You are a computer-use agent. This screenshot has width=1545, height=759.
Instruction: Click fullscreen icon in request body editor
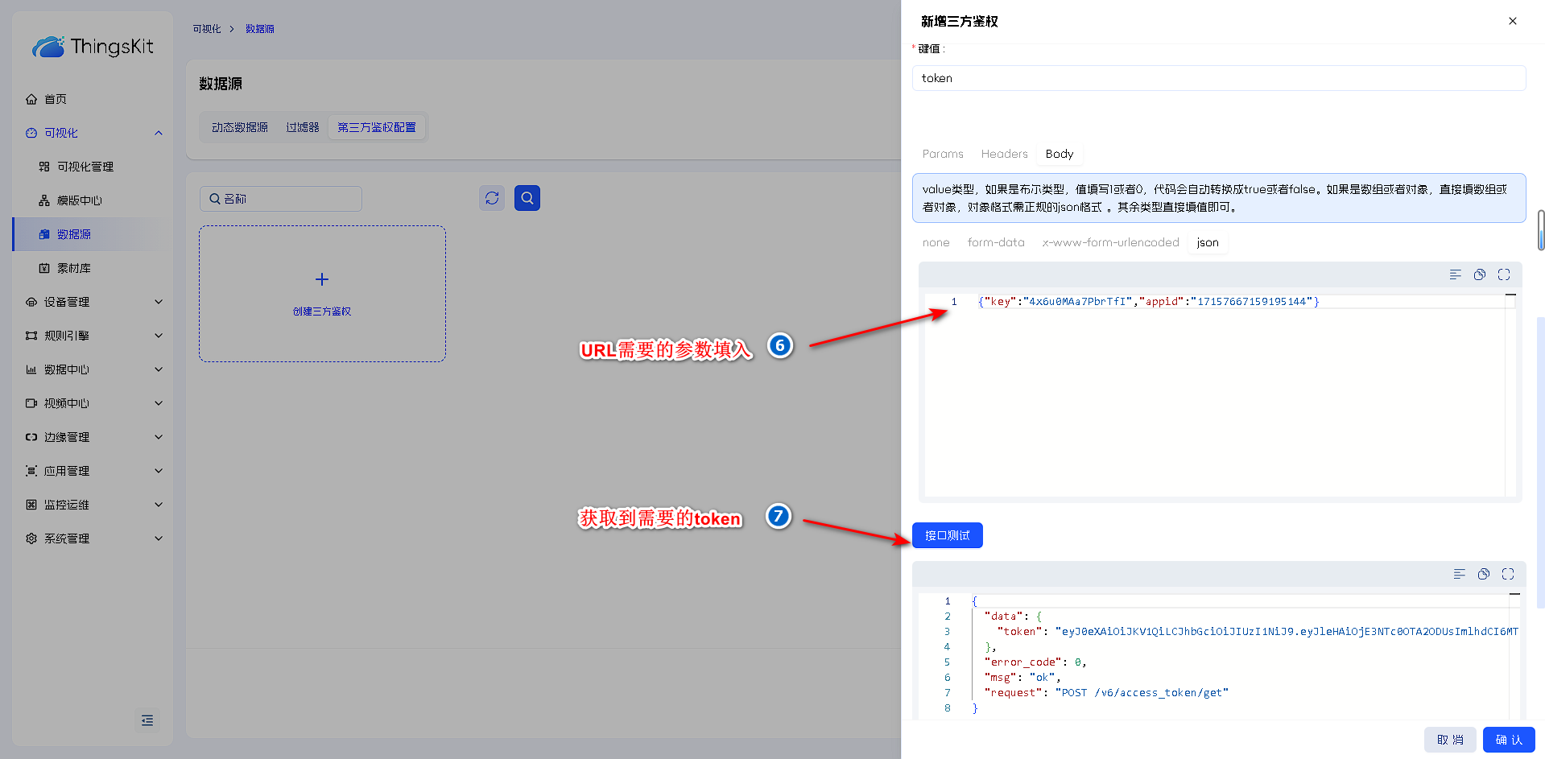click(x=1503, y=275)
